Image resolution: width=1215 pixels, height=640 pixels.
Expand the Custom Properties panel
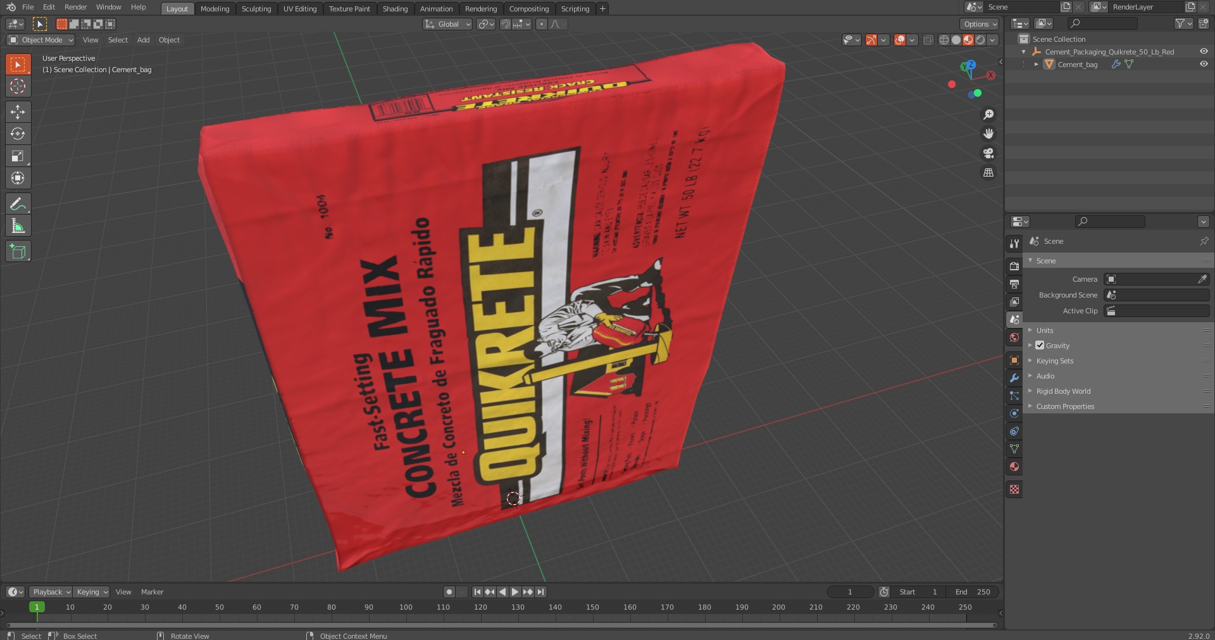click(x=1065, y=406)
